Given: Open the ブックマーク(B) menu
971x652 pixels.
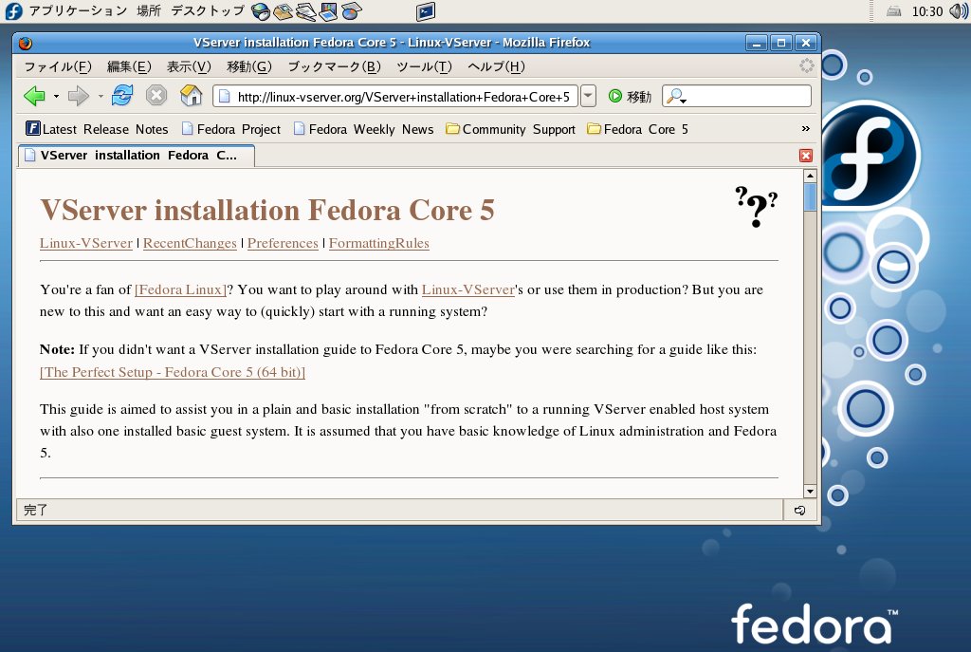Looking at the screenshot, I should pyautogui.click(x=335, y=66).
